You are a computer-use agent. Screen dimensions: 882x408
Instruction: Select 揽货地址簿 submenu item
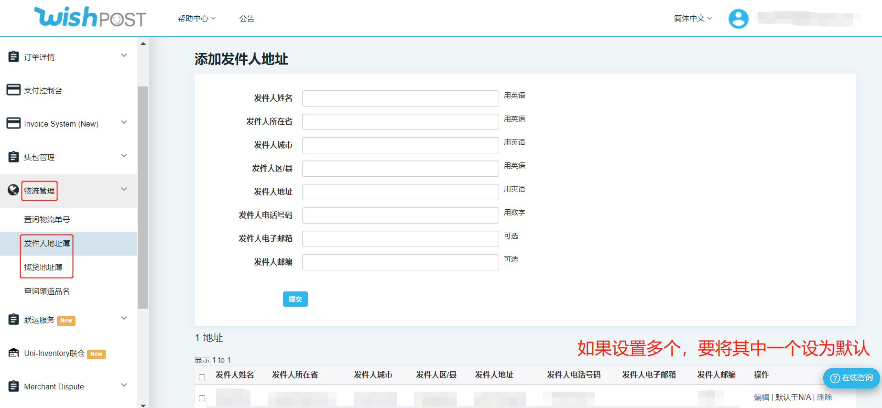(x=43, y=267)
